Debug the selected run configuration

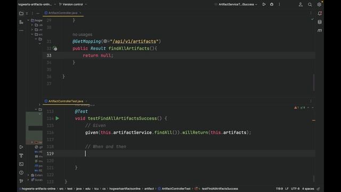pyautogui.click(x=272, y=4)
